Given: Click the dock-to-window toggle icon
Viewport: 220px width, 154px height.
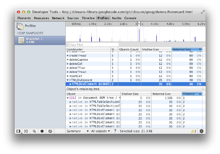Looking at the screenshot, I should point(18,131).
